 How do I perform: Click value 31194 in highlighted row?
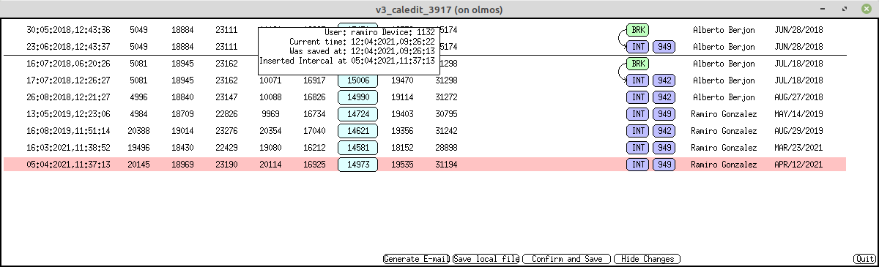(446, 165)
